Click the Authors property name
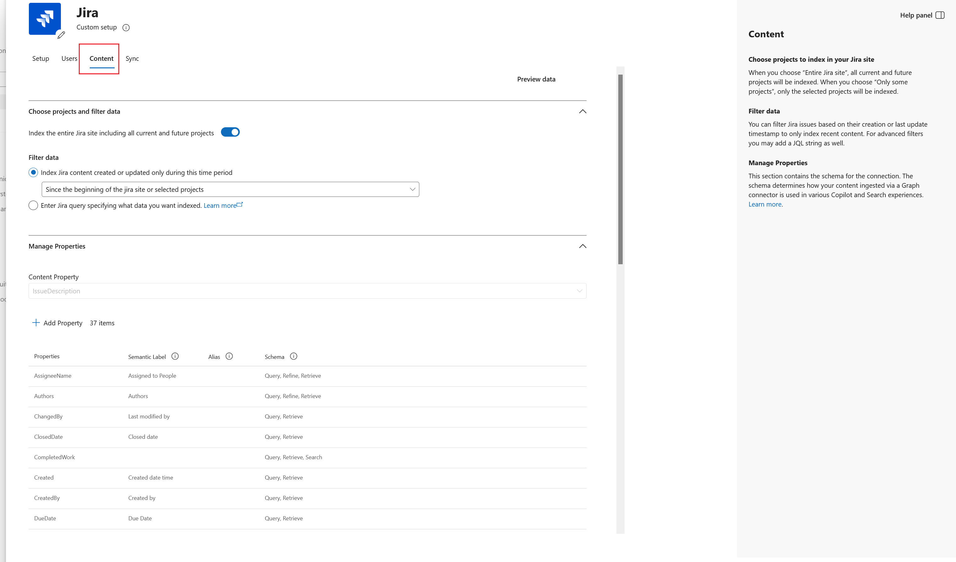This screenshot has height=562, width=956. (x=44, y=396)
